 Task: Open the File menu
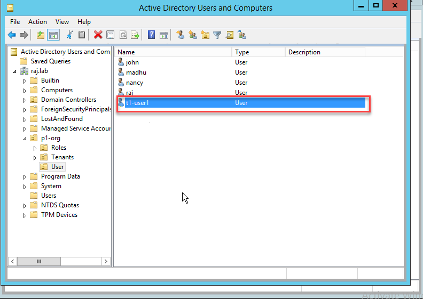pyautogui.click(x=15, y=22)
